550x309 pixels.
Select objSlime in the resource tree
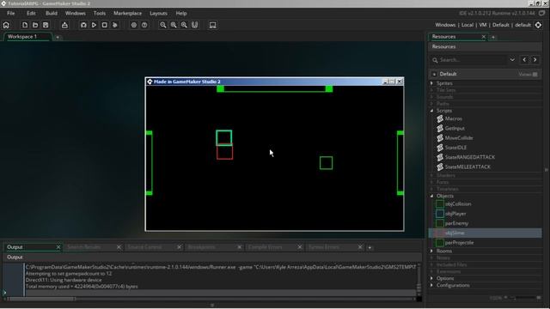[486, 233]
